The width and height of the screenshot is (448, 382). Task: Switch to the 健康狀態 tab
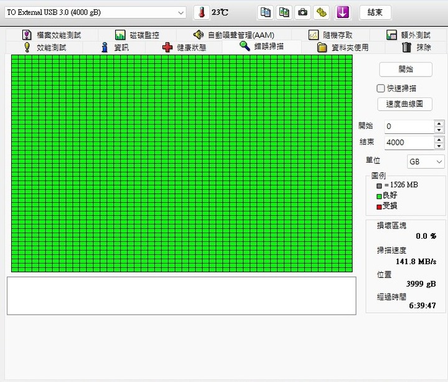(184, 47)
